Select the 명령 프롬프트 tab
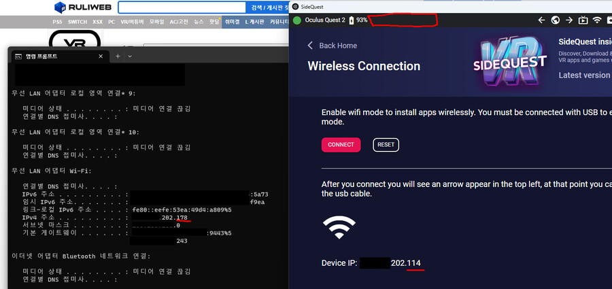 coord(58,56)
